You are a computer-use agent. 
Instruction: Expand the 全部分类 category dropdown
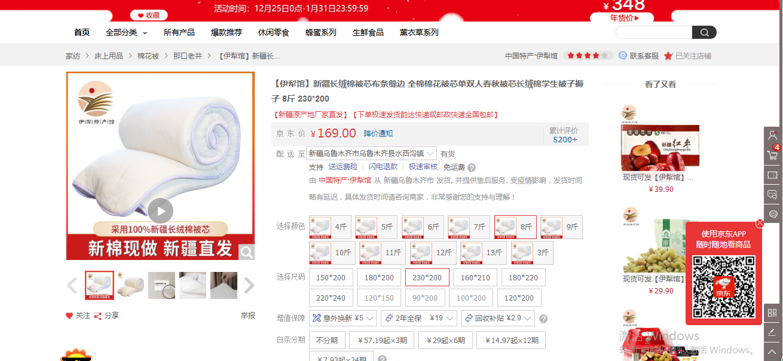(126, 32)
